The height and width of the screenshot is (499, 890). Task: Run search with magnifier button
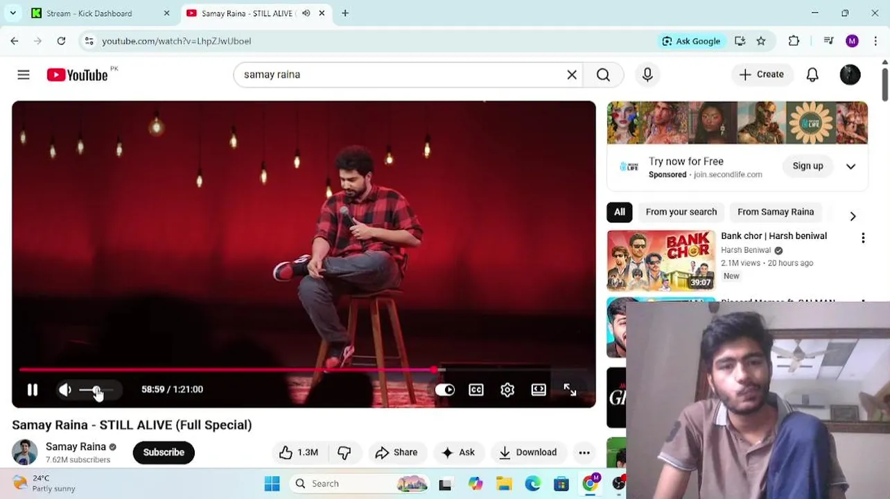pos(603,75)
